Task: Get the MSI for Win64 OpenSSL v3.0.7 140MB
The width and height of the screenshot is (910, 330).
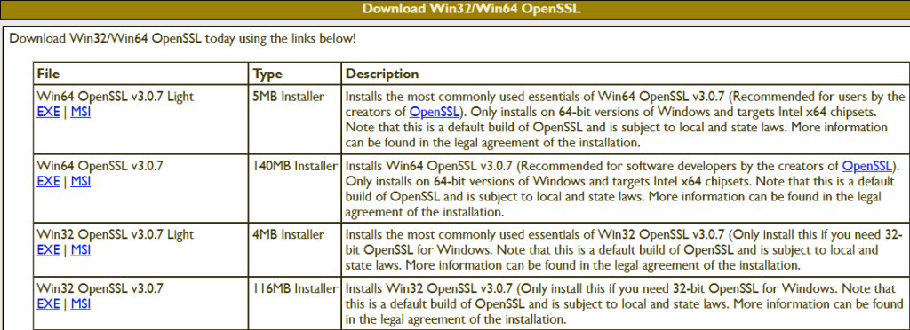Action: pos(80,181)
